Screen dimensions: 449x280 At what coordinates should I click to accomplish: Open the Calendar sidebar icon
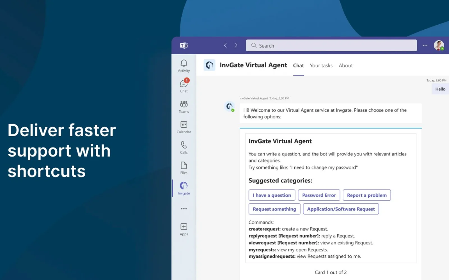point(184,127)
